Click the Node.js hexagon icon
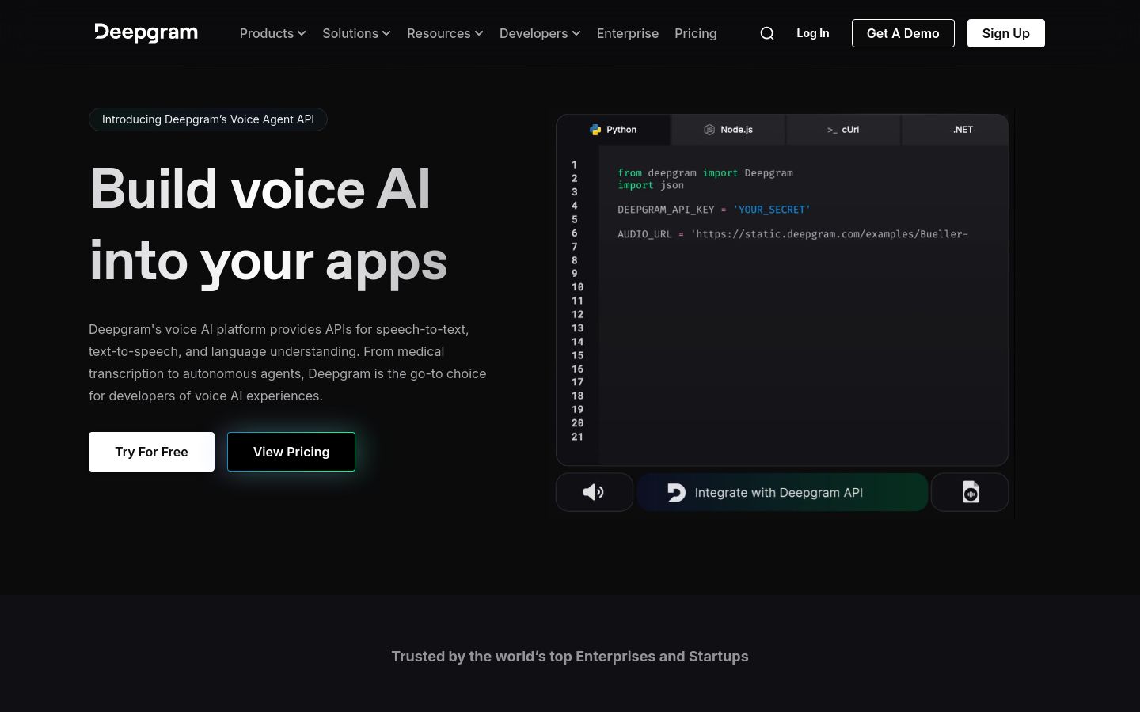 tap(709, 130)
